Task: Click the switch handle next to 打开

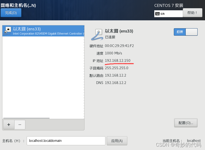Action: (x=192, y=32)
